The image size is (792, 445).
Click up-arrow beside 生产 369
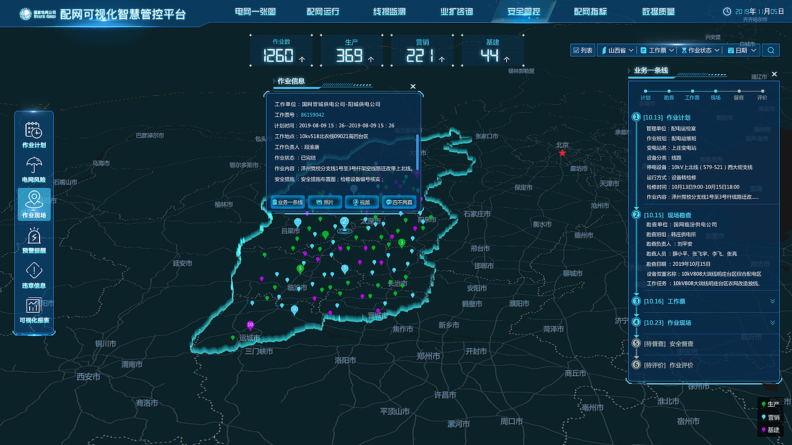tap(371, 59)
